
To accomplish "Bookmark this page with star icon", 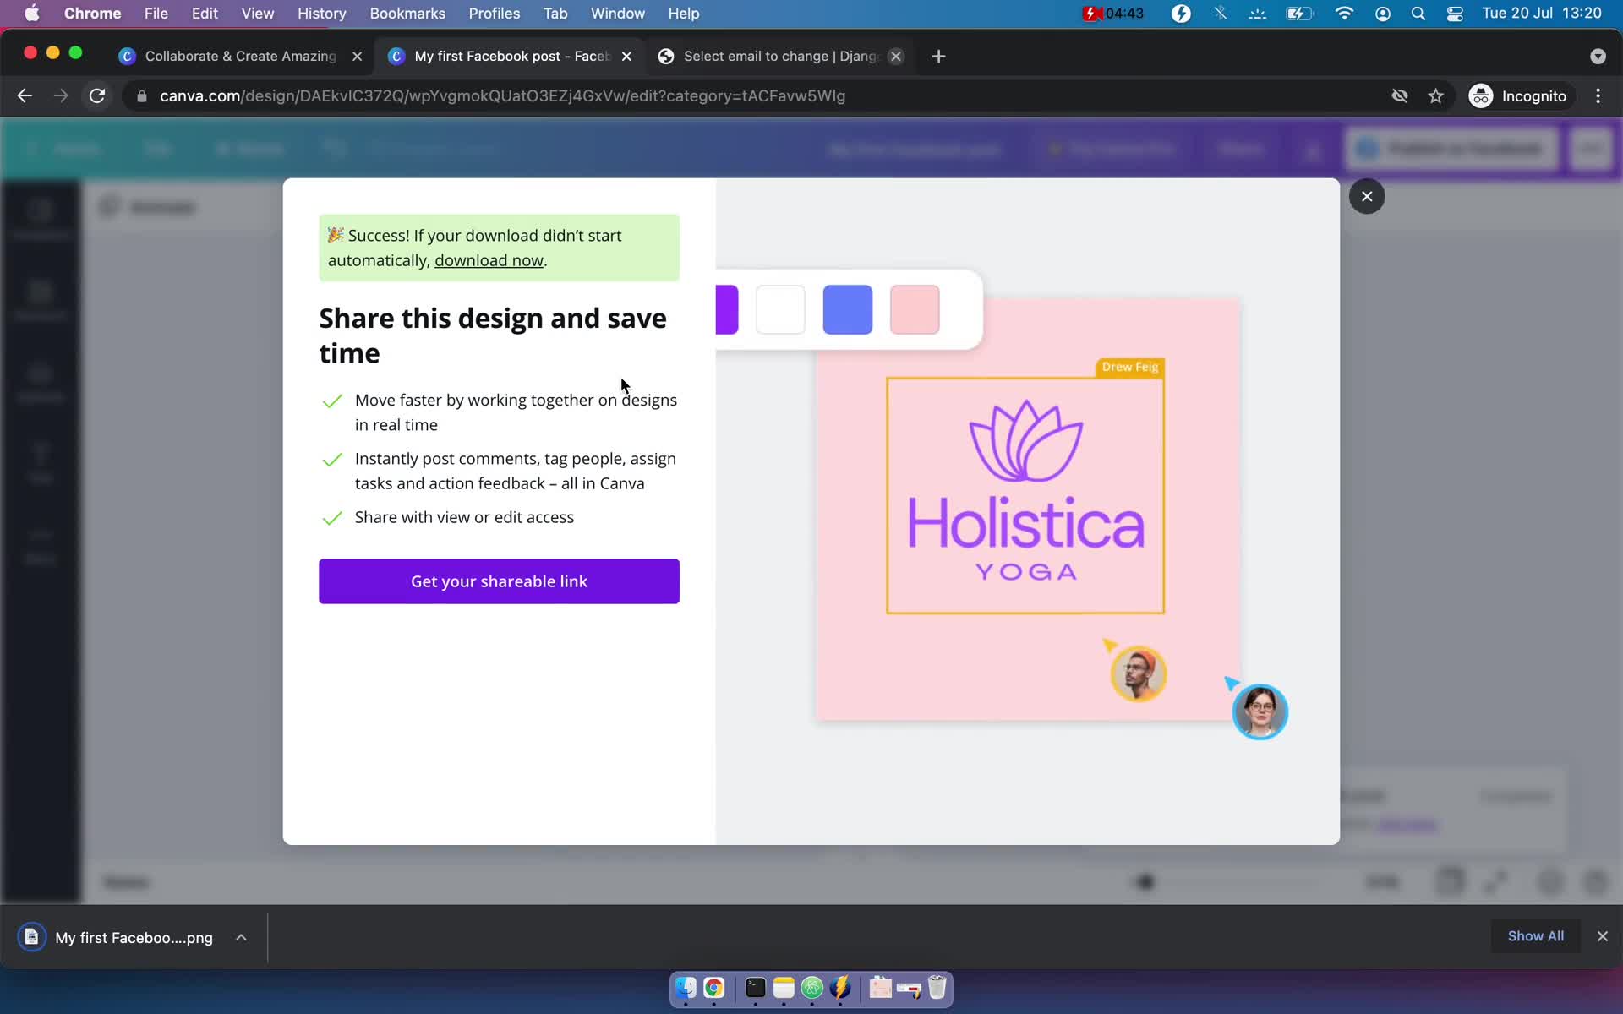I will coord(1436,95).
